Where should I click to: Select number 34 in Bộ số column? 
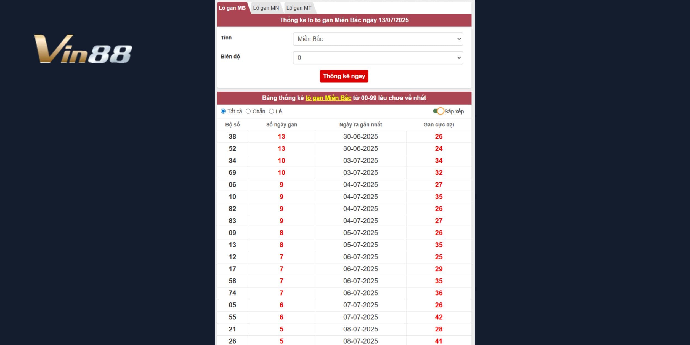pos(232,161)
